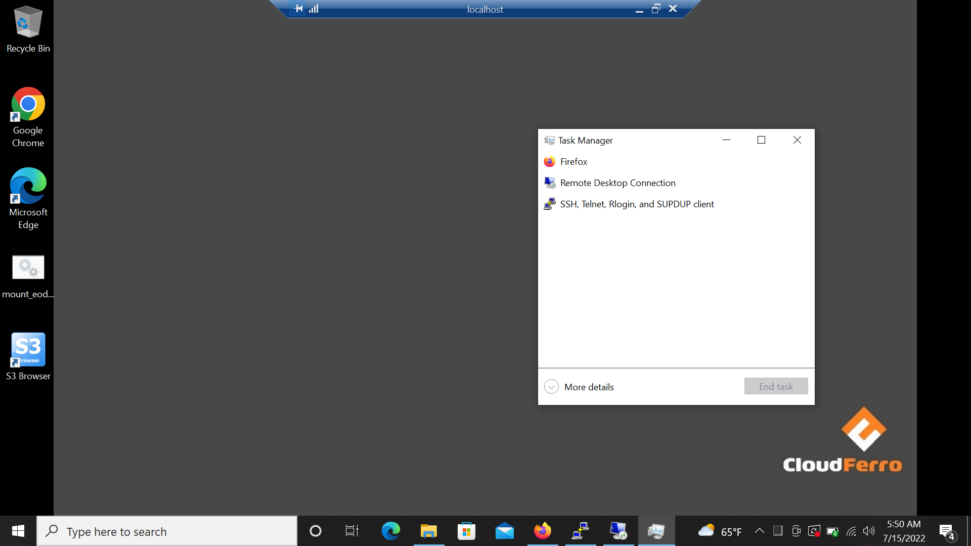The image size is (971, 546).
Task: Open the Windows Start menu
Action: 18,531
